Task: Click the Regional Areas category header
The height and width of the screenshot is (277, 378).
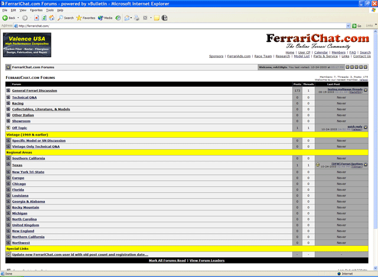Action: click(x=187, y=153)
